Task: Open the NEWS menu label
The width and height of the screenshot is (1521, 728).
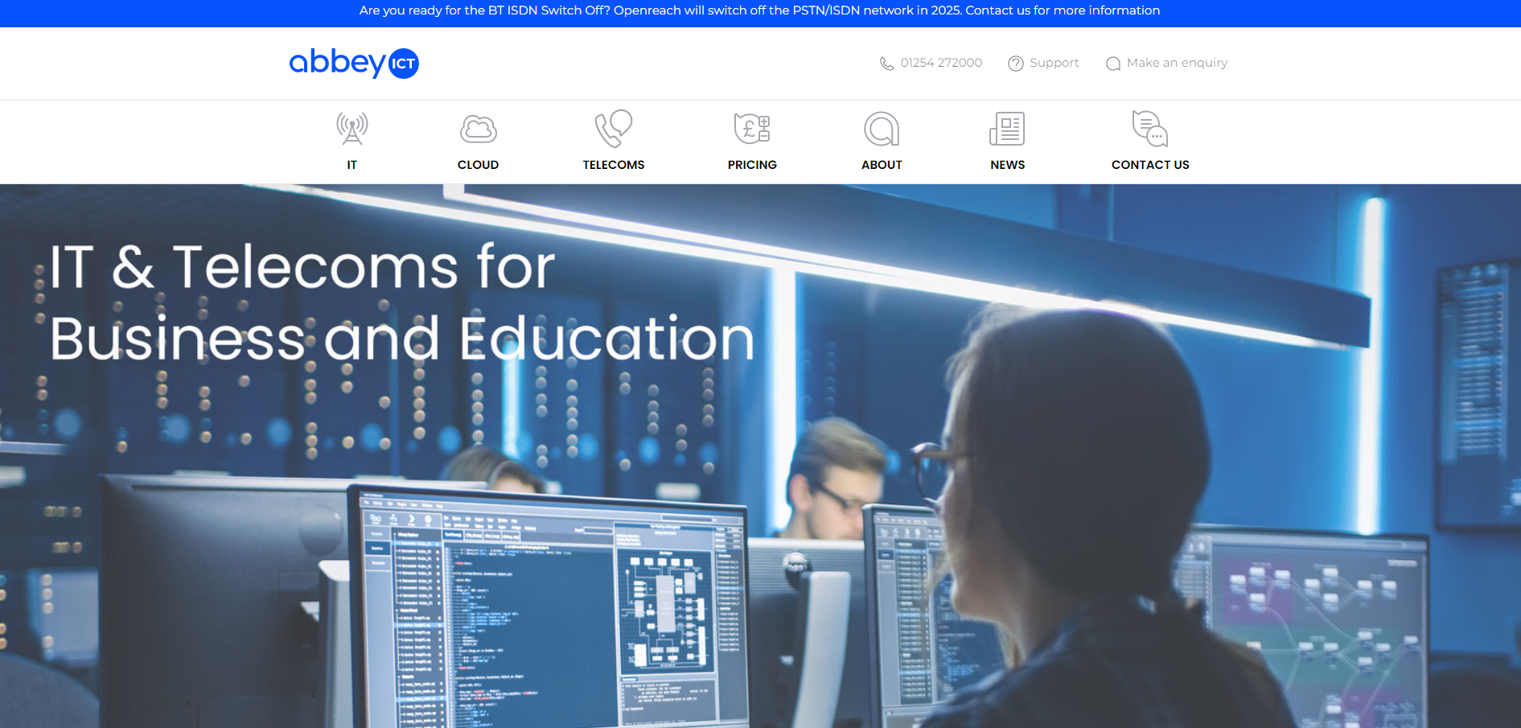Action: coord(1007,165)
